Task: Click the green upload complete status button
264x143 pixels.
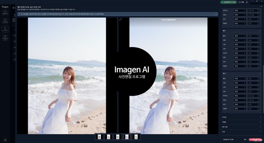Action: point(228,2)
